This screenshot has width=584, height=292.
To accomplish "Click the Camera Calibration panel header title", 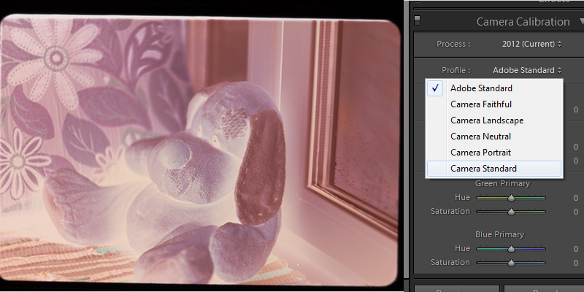I will (x=523, y=22).
